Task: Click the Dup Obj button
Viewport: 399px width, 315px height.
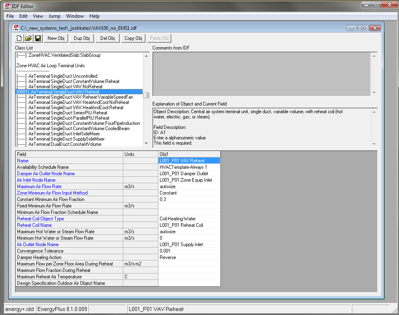Action: [82, 38]
